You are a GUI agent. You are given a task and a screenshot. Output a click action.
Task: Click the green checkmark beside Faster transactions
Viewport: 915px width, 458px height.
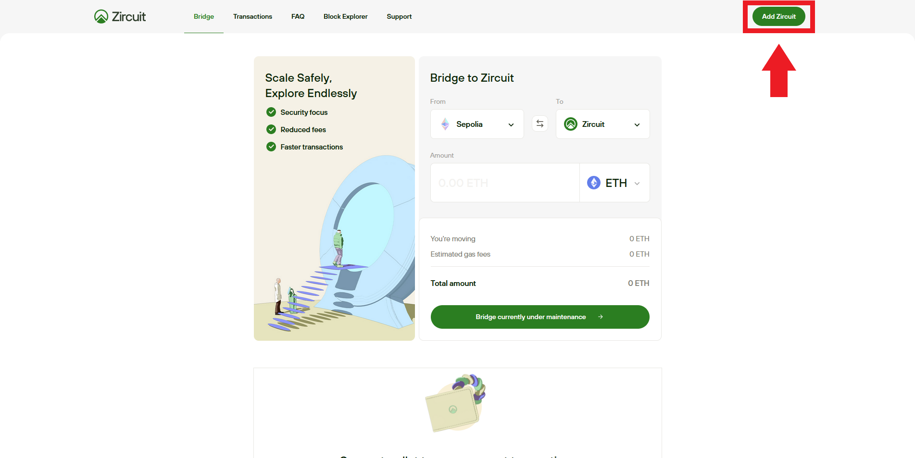point(271,147)
